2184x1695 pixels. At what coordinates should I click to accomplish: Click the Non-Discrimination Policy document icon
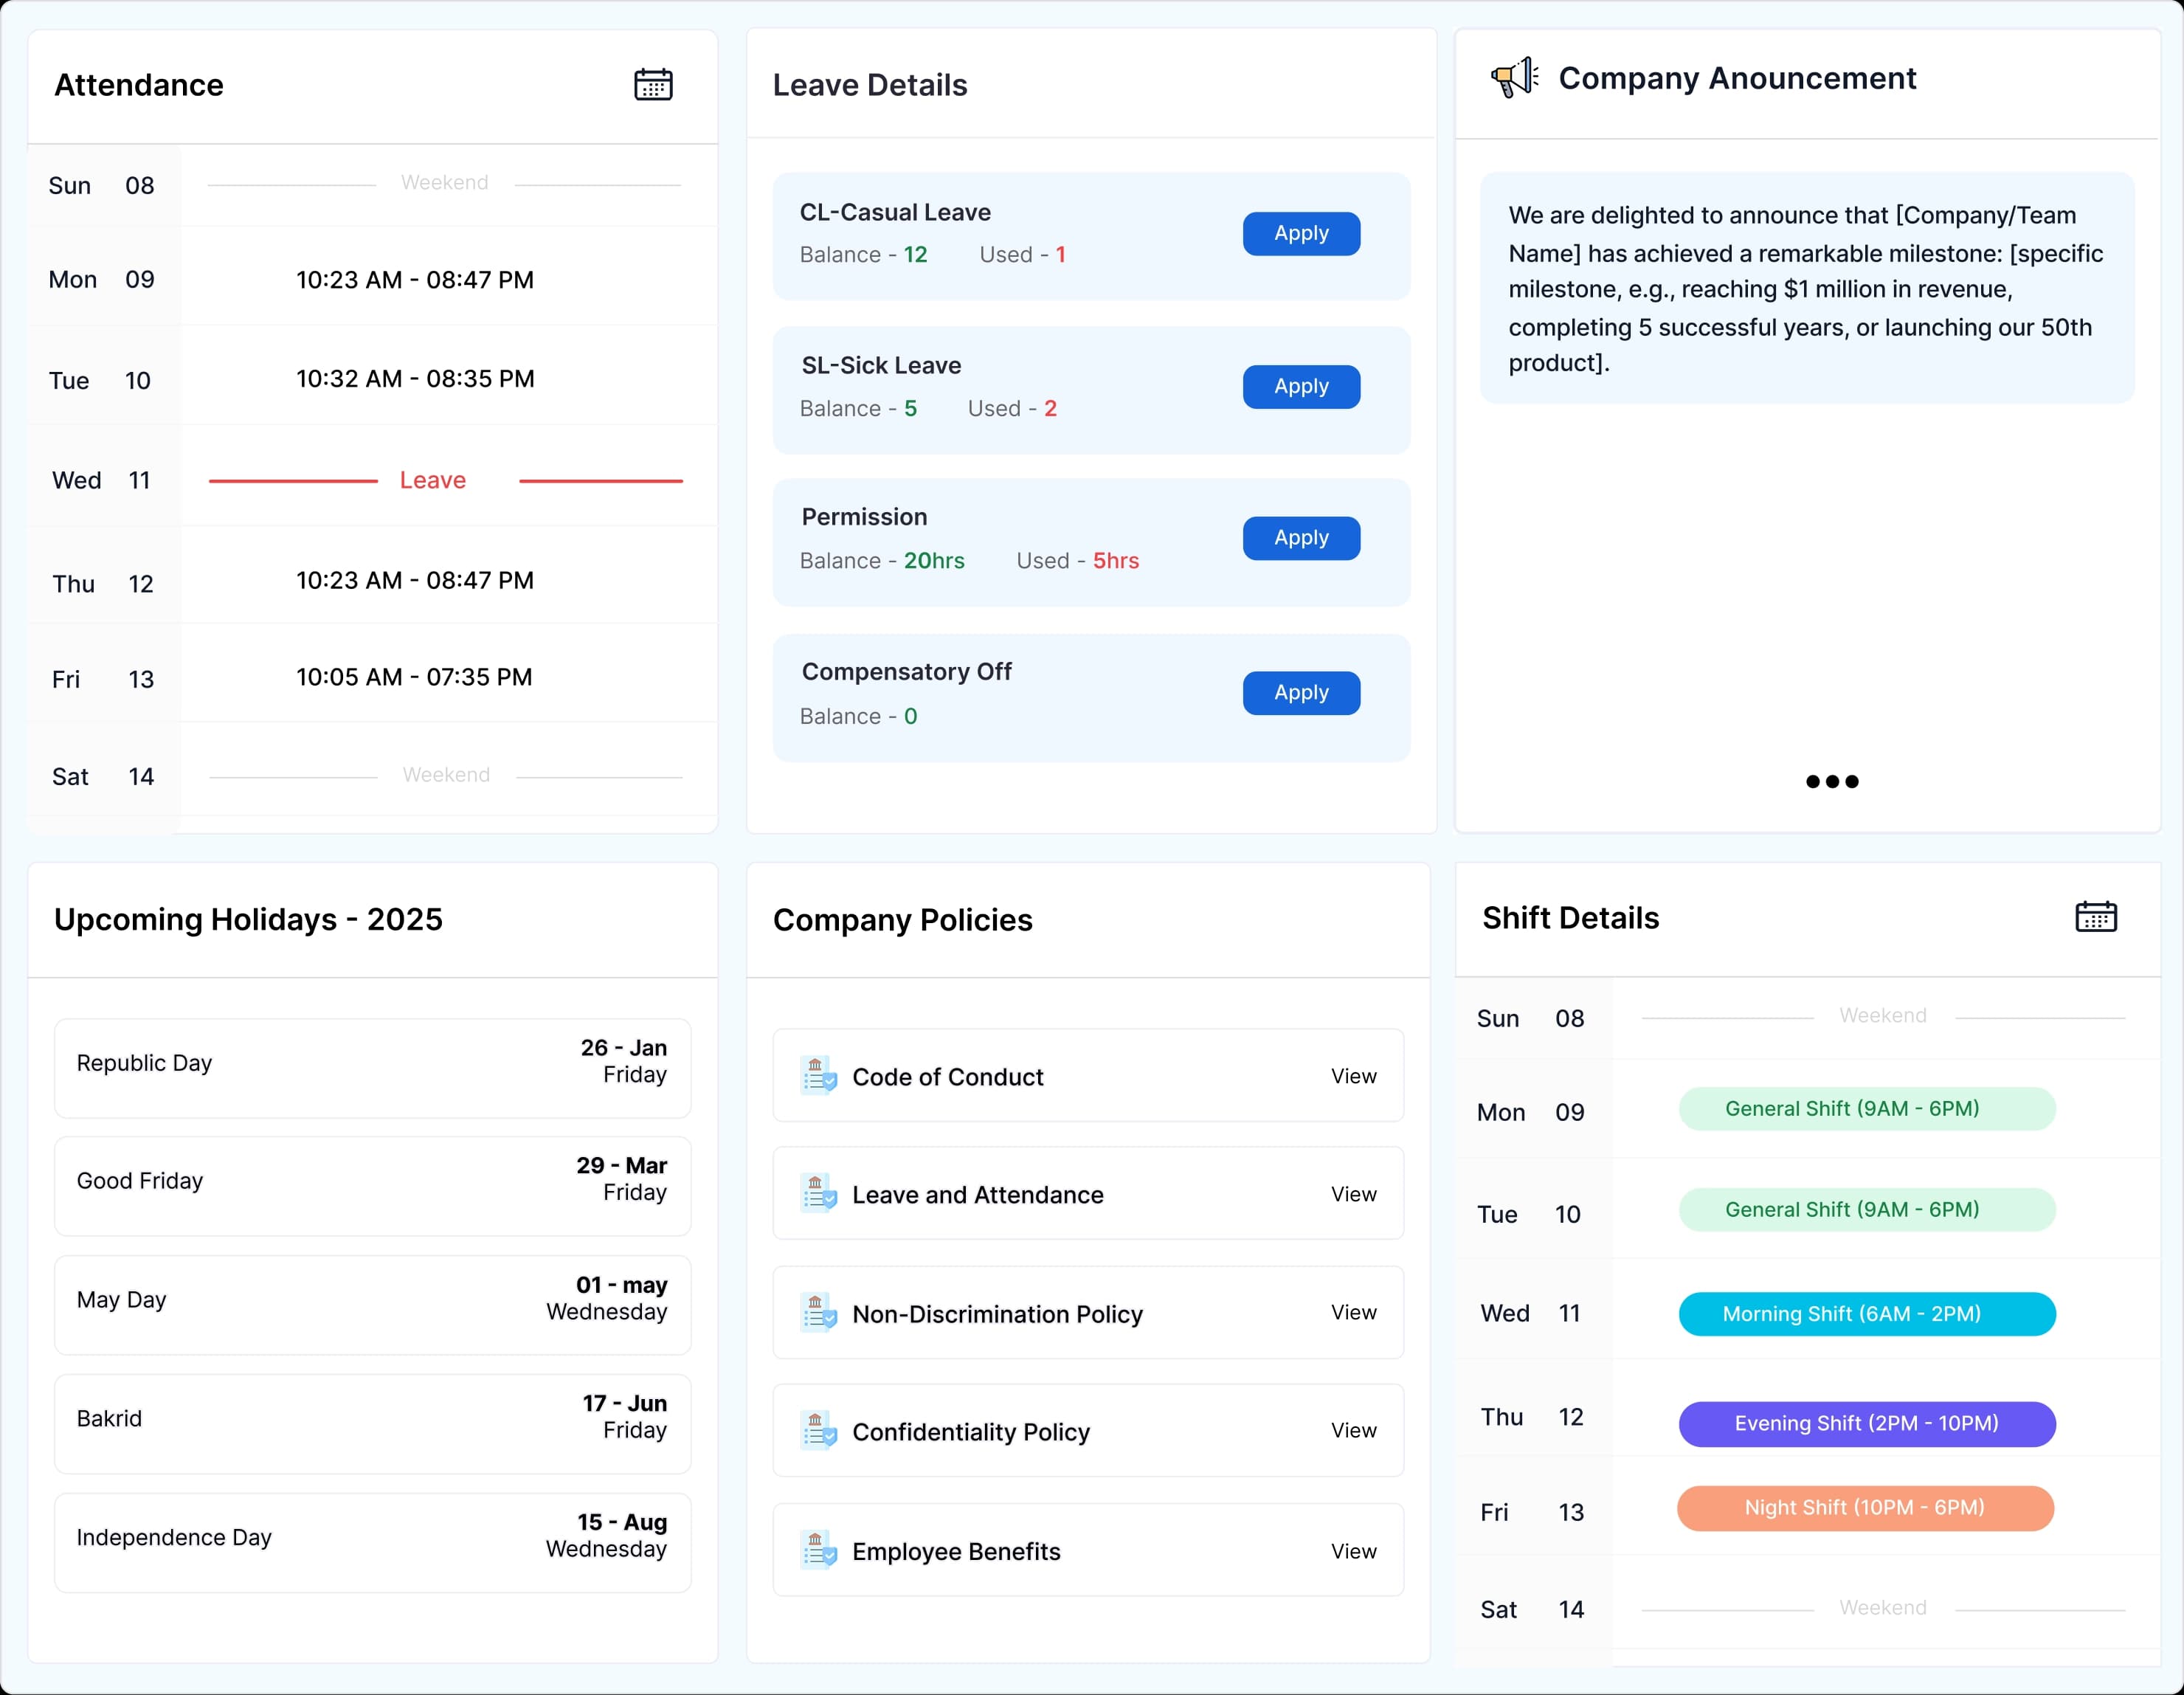[x=820, y=1314]
